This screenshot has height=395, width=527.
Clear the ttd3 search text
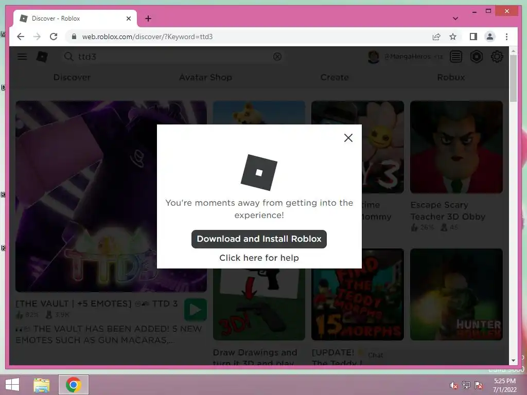pyautogui.click(x=277, y=57)
